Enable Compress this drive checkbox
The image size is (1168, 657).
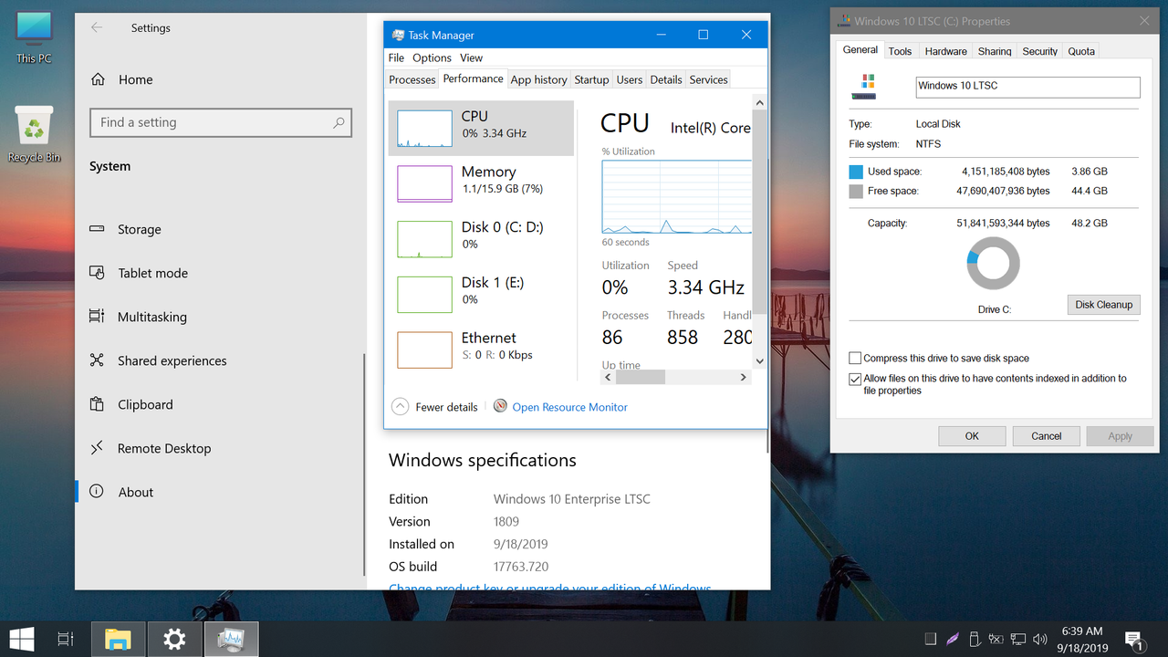point(855,358)
